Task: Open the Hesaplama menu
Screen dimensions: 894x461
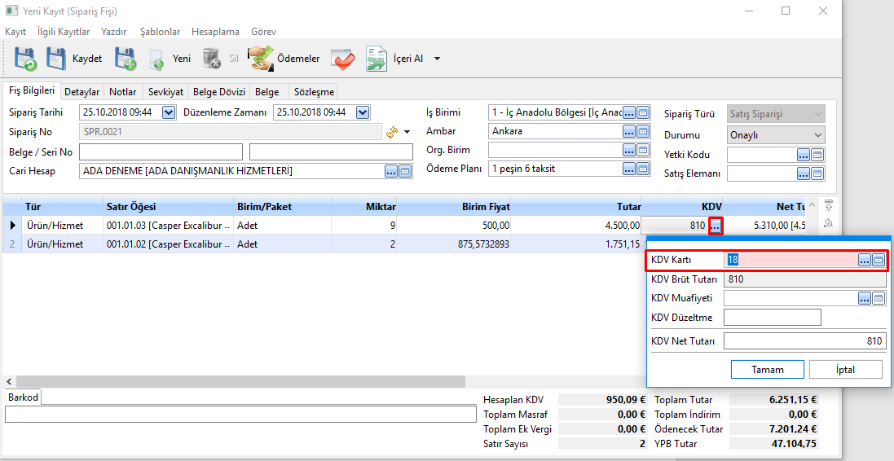Action: (215, 32)
